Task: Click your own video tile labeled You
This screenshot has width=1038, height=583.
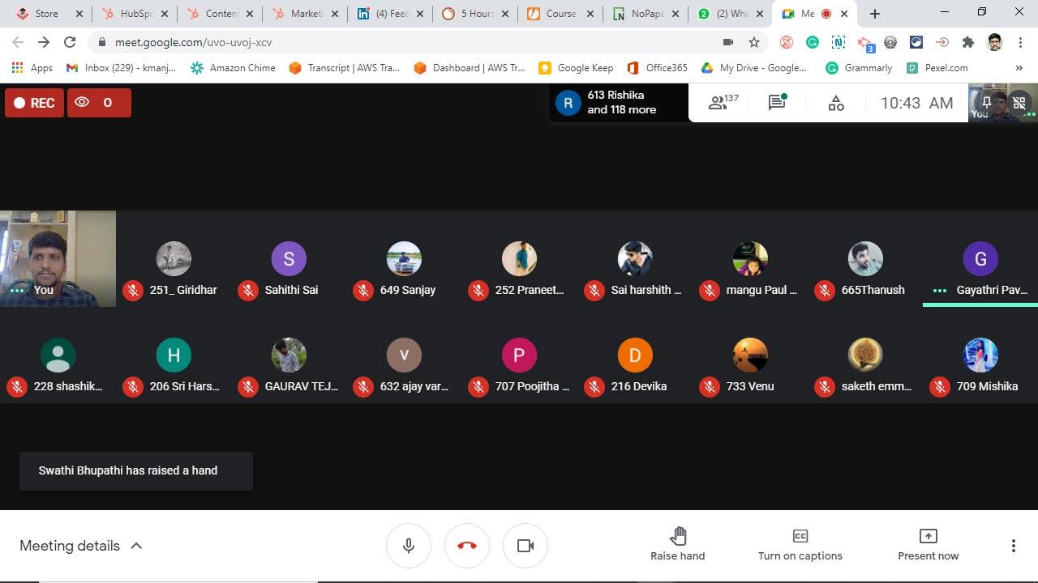Action: [58, 258]
